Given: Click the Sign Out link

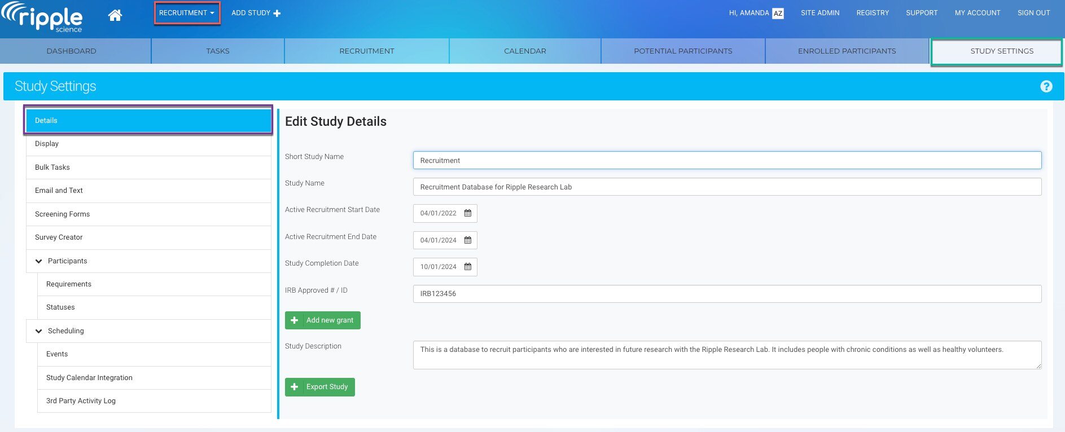Looking at the screenshot, I should click(x=1033, y=13).
